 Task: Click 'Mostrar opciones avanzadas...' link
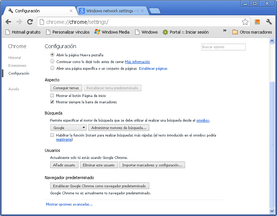pyautogui.click(x=69, y=204)
